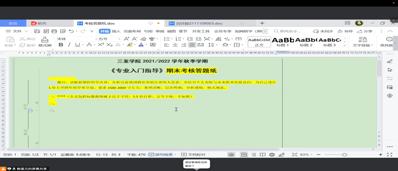Apply bold formatting with the B icon
Screen dimensions: 398x171
pyautogui.click(x=61, y=45)
